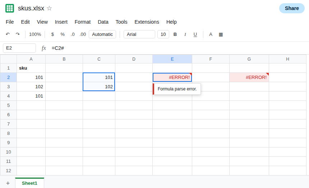The width and height of the screenshot is (309, 188).
Task: Toggle italic formatting
Action: [x=185, y=34]
